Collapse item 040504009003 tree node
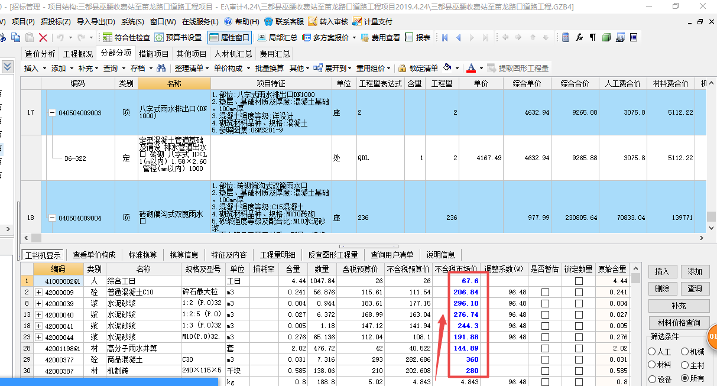Viewport: 717px width, 386px height. (x=52, y=113)
